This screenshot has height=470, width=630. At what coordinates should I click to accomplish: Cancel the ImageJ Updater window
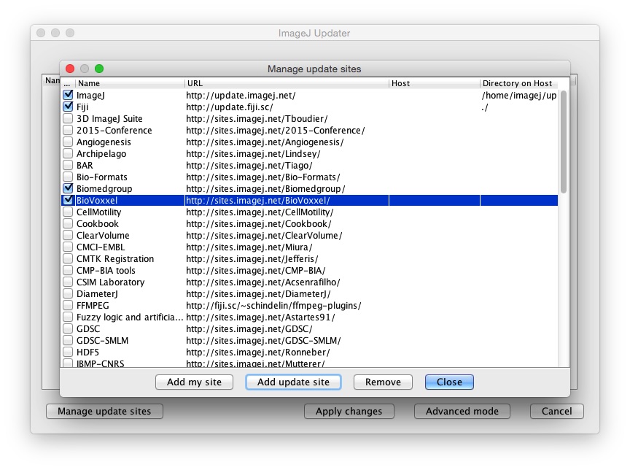point(556,412)
